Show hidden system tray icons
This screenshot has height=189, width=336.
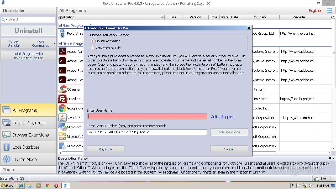(x=292, y=186)
